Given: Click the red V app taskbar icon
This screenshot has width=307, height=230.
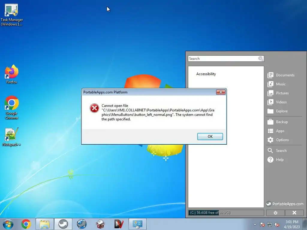Looking at the screenshot, I should click(119, 224).
